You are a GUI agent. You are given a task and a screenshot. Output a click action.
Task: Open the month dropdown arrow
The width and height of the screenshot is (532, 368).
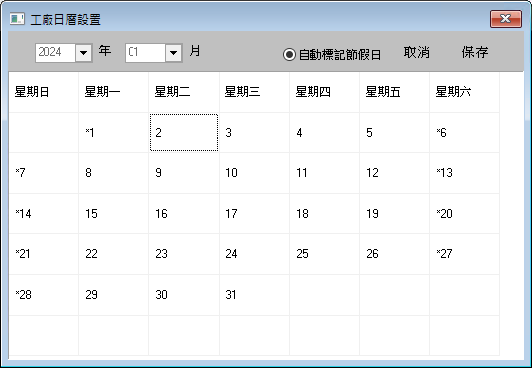(173, 53)
